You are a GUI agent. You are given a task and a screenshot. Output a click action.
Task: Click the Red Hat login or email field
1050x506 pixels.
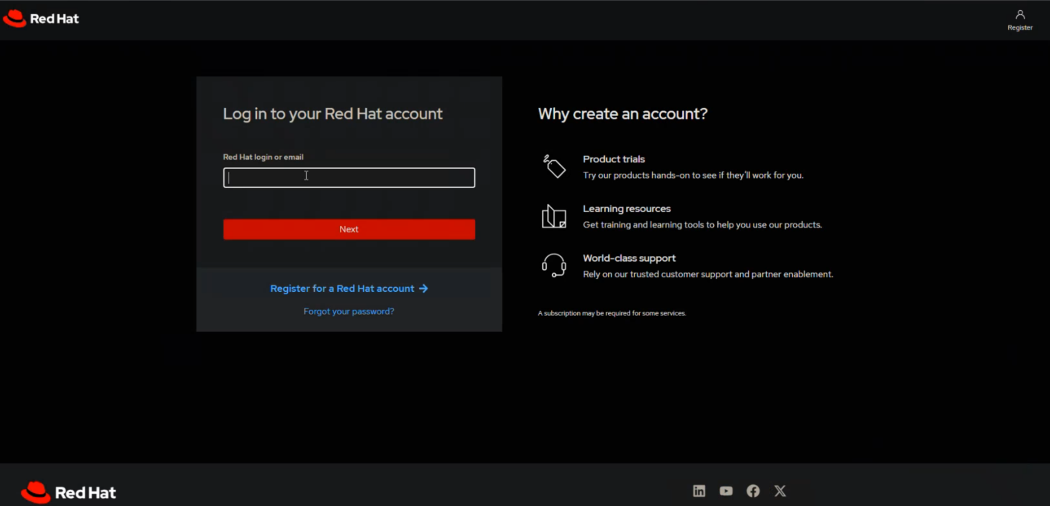click(349, 177)
